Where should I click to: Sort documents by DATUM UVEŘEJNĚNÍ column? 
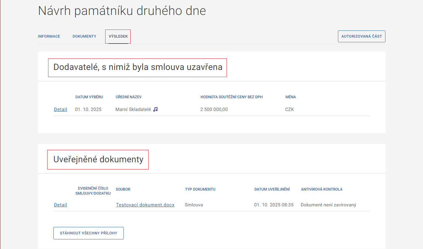[272, 189]
